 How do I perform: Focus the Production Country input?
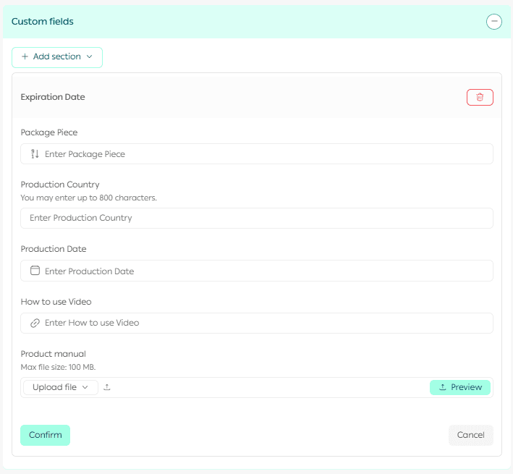(257, 218)
